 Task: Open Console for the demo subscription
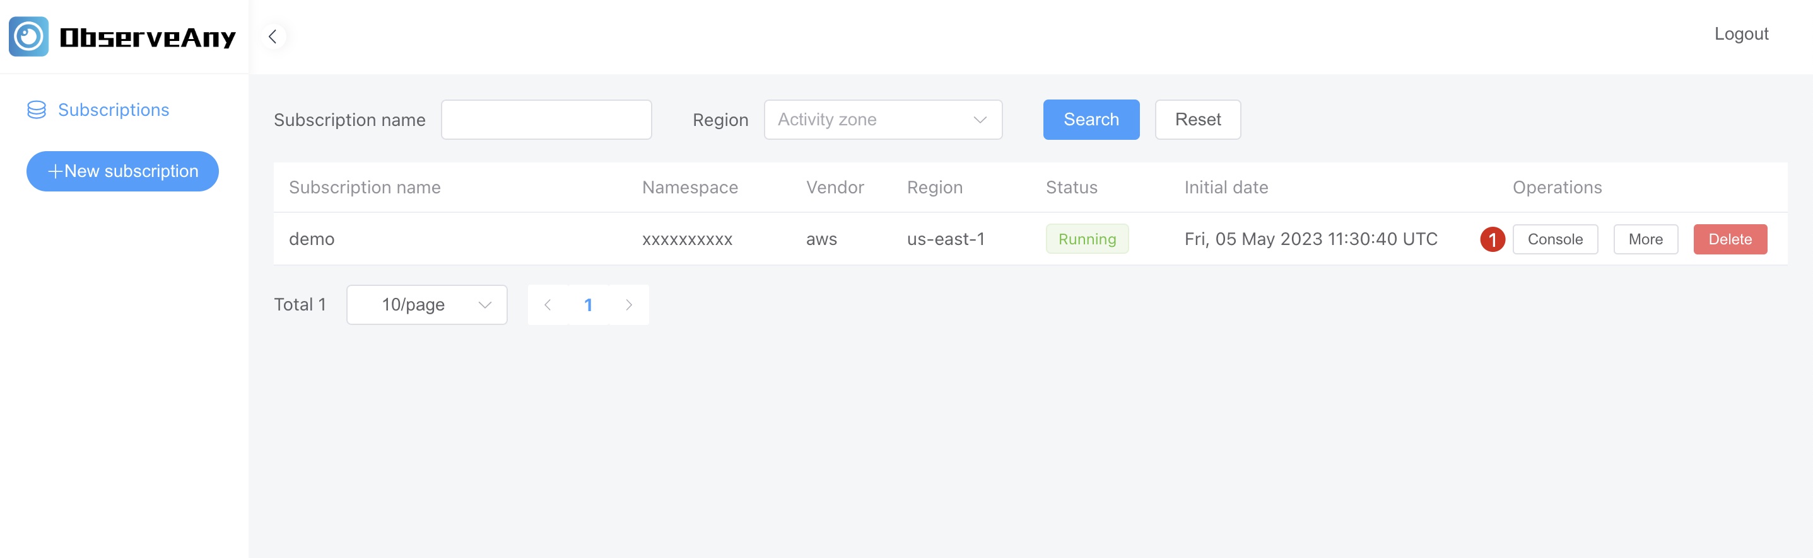(1555, 240)
